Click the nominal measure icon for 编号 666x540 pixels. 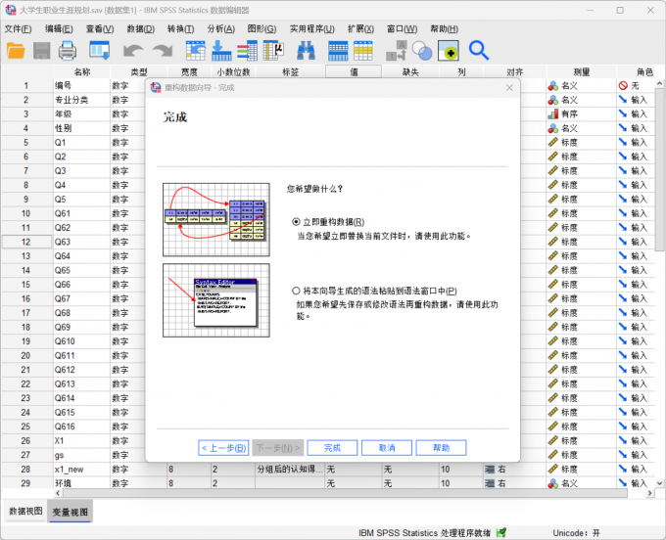pyautogui.click(x=553, y=86)
